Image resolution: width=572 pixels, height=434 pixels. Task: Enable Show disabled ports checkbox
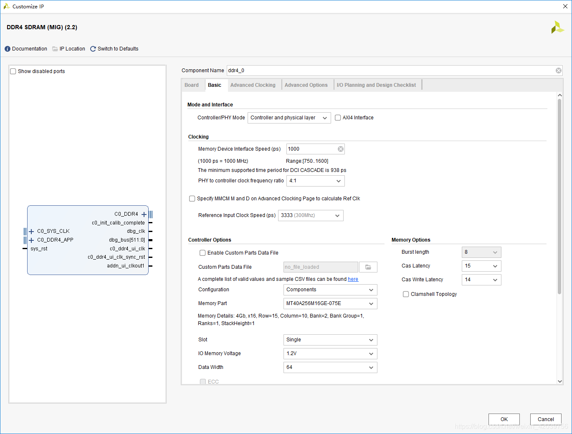pos(13,71)
